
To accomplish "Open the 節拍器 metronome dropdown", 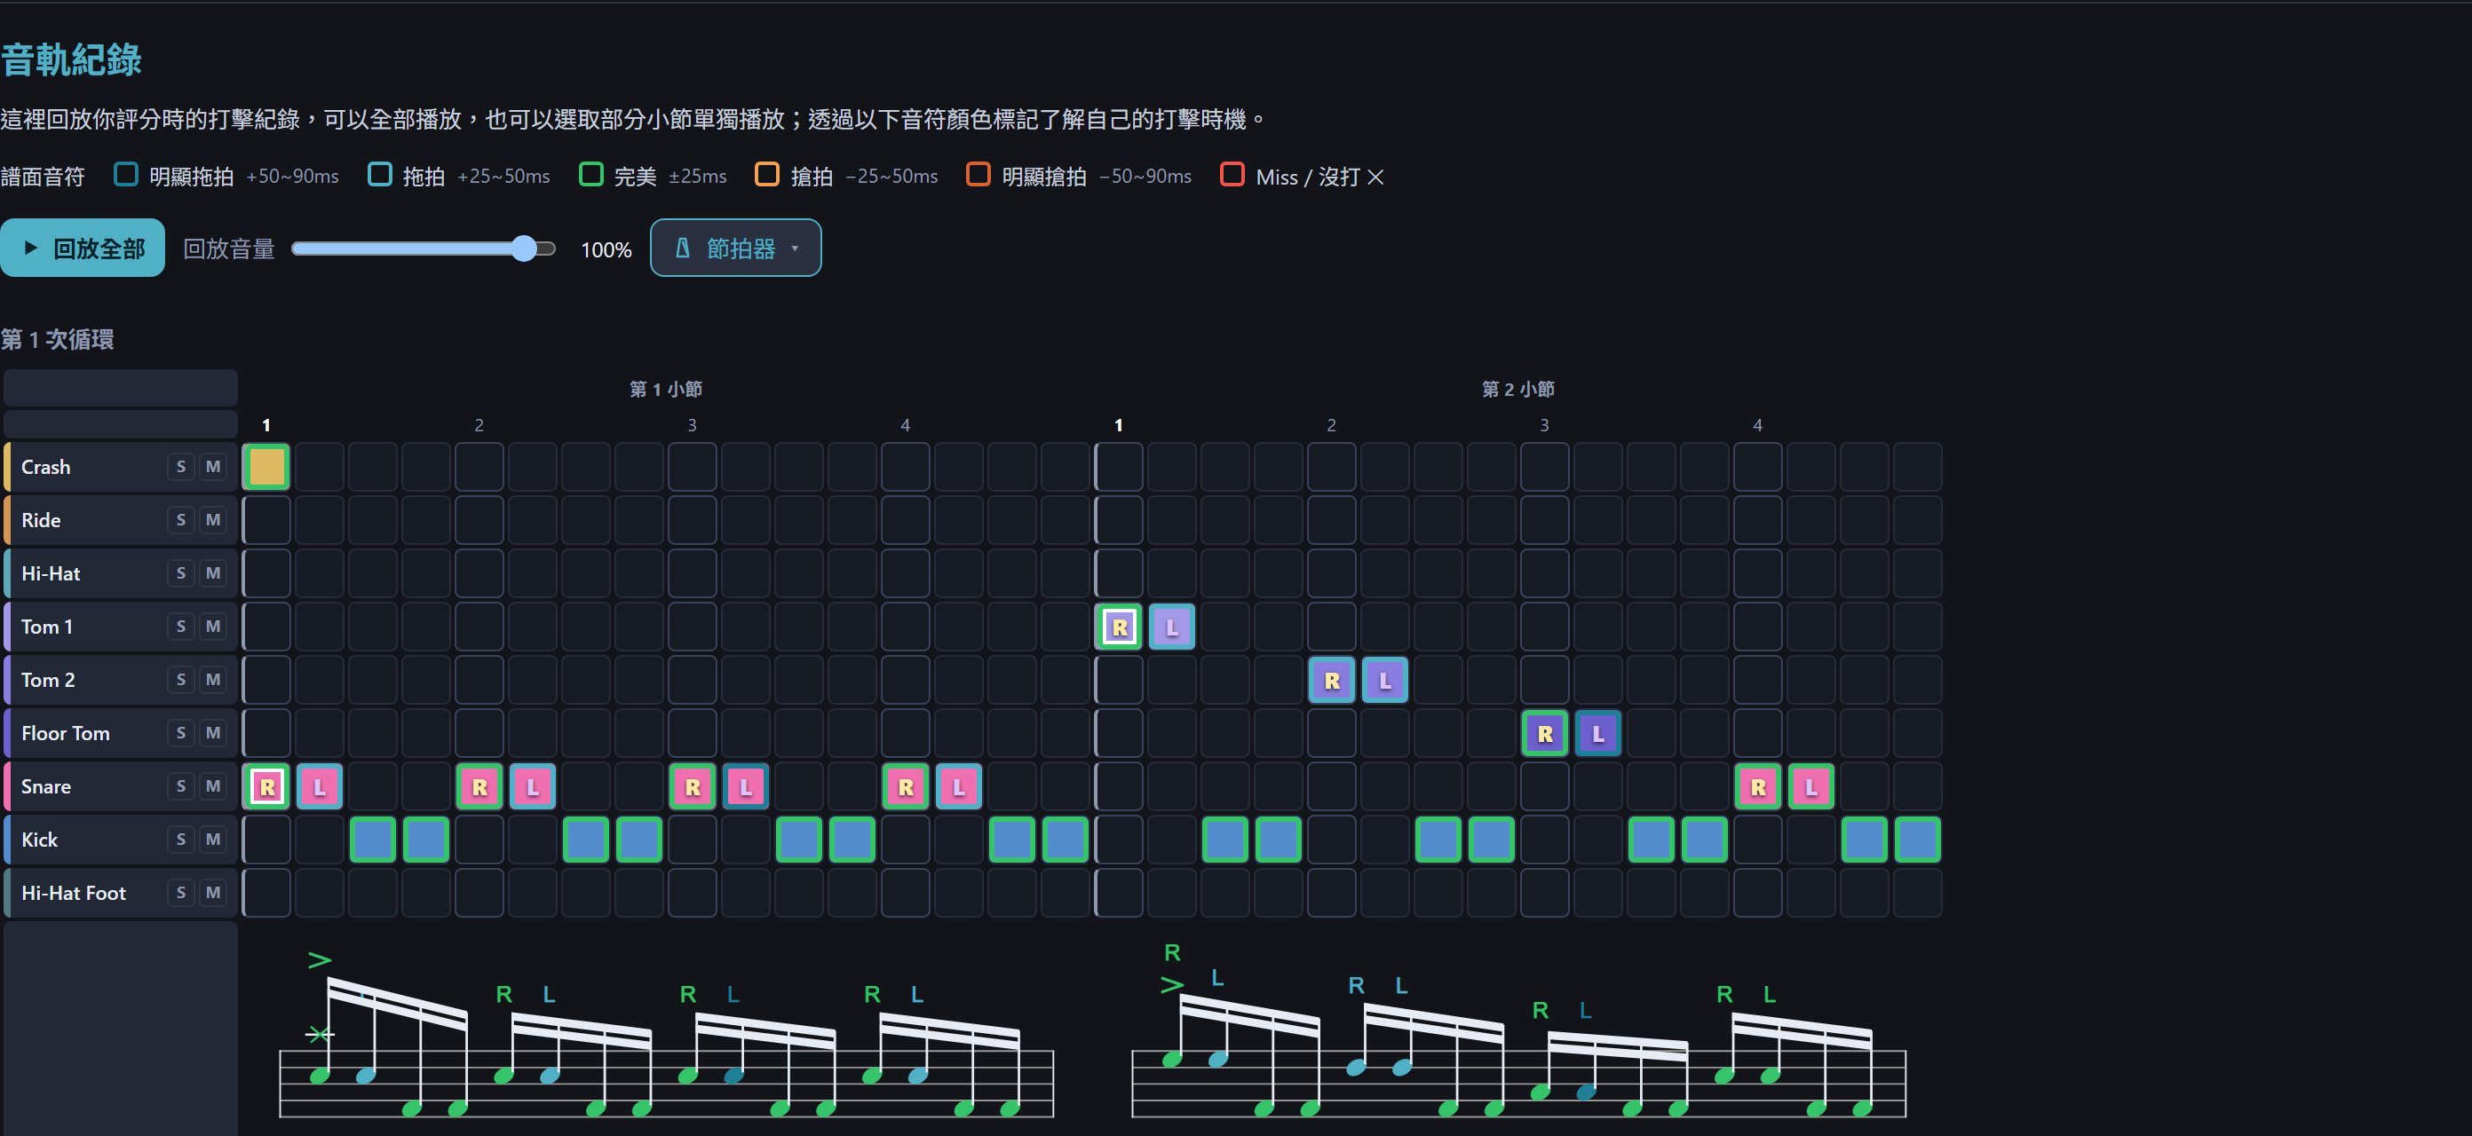I will coord(736,248).
